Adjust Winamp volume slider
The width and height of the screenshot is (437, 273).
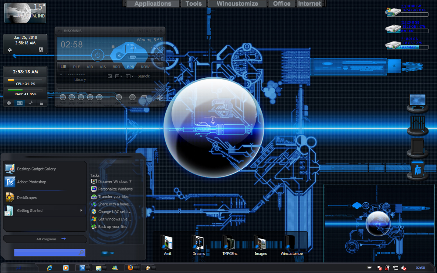133,57
